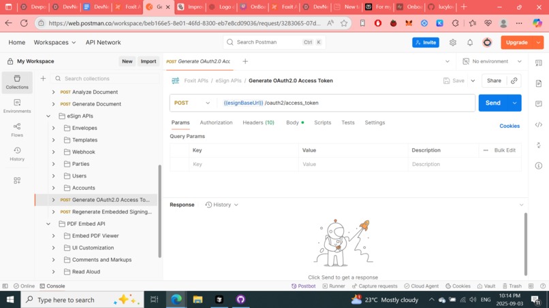Open a new request tab with plus
This screenshot has height=308, width=549.
pyautogui.click(x=245, y=61)
